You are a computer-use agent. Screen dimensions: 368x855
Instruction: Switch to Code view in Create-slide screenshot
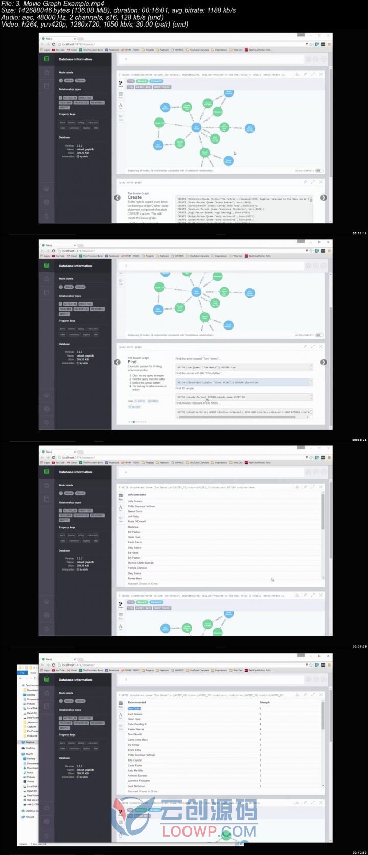(x=121, y=117)
